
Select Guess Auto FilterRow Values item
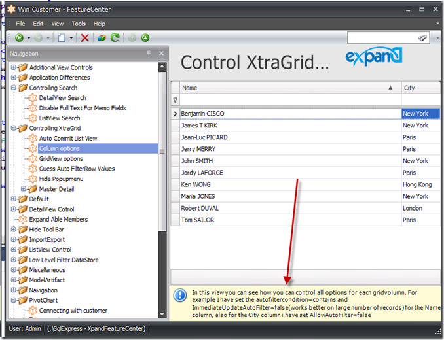77,169
